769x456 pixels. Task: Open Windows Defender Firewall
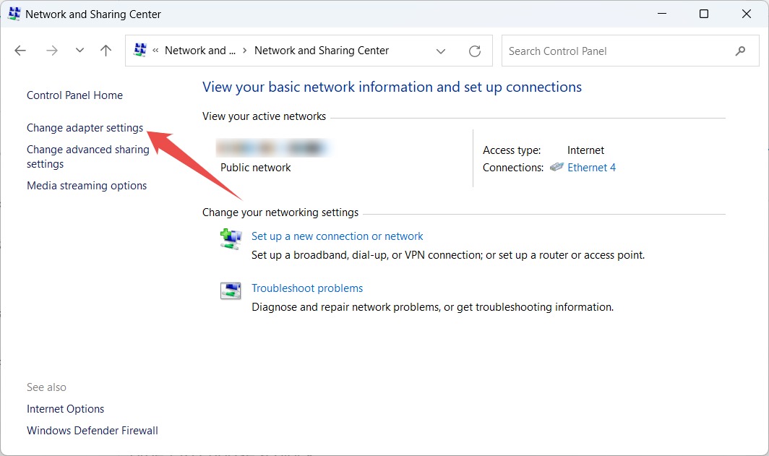click(92, 430)
